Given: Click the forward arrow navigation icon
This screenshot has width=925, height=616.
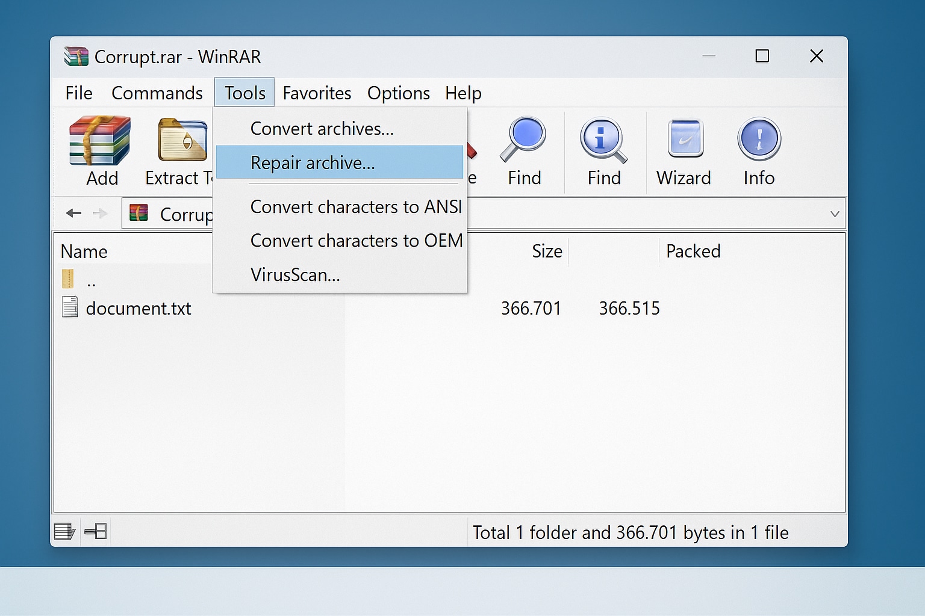Looking at the screenshot, I should (x=100, y=213).
